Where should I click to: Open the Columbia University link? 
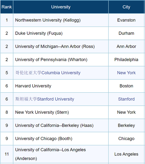click(x=48, y=73)
